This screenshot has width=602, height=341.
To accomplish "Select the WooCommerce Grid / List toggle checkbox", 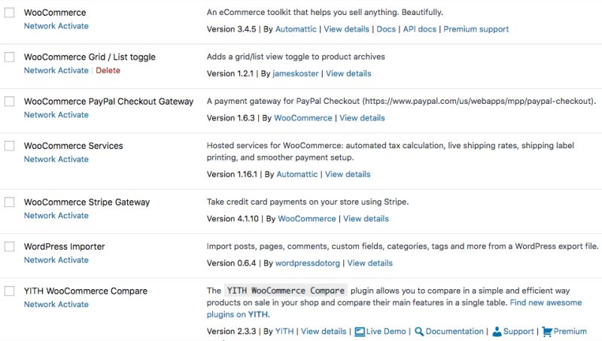I will coord(10,57).
